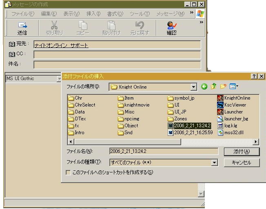Expand the toolbar overflow chevron
Image resolution: width=266 pixels, height=209 pixels.
[x=202, y=22]
